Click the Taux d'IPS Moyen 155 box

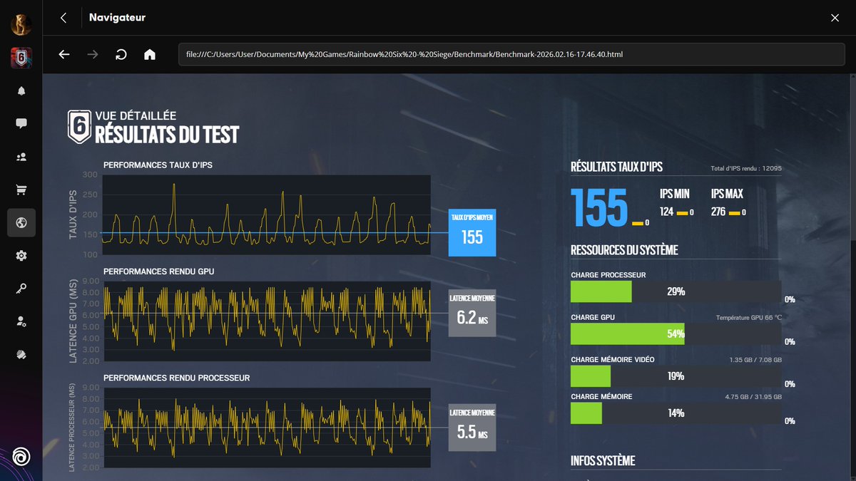[x=472, y=232]
